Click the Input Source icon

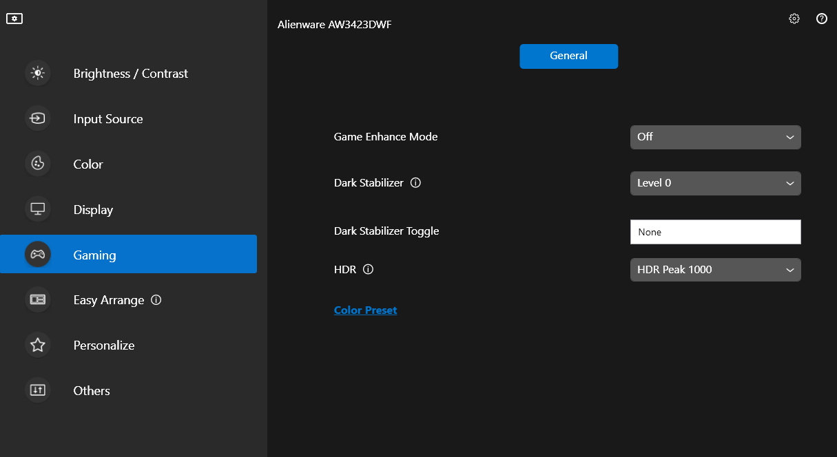pos(38,118)
